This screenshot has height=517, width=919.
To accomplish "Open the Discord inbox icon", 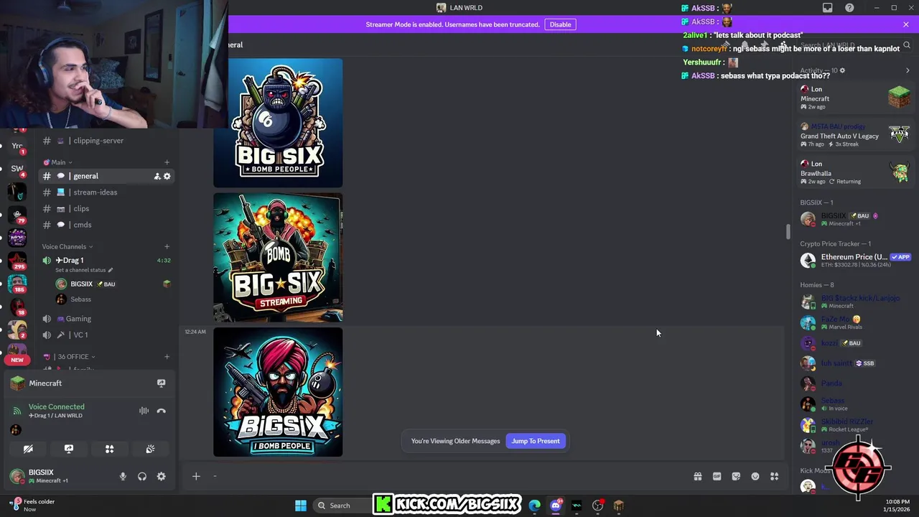I will (827, 8).
